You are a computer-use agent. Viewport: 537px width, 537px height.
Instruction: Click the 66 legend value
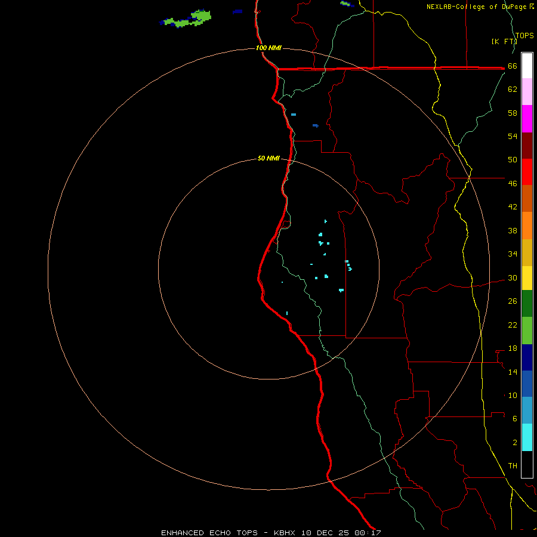click(513, 66)
